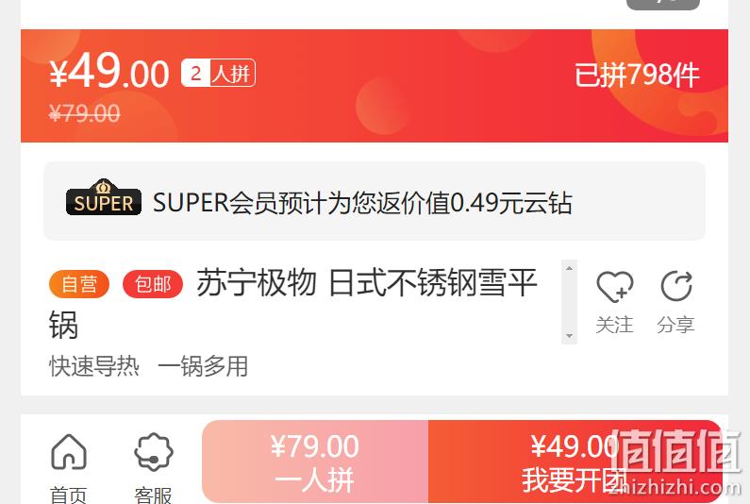The width and height of the screenshot is (750, 504).
Task: Click the title scrollbar down arrow
Action: (569, 336)
